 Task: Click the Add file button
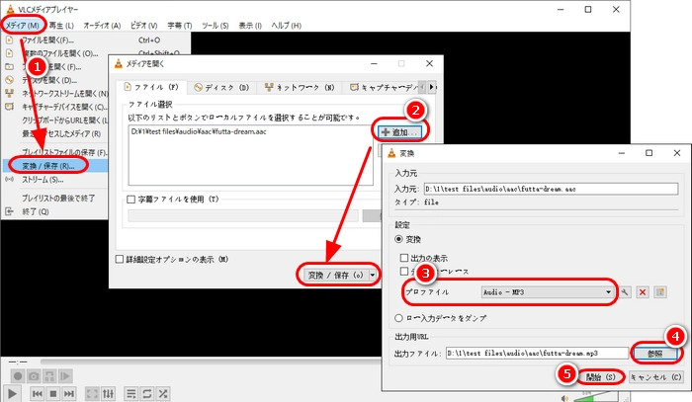(399, 132)
